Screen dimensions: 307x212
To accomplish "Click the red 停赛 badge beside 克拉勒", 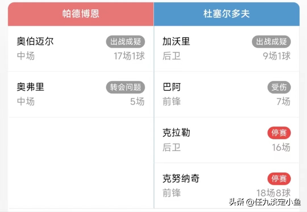I will (279, 133).
